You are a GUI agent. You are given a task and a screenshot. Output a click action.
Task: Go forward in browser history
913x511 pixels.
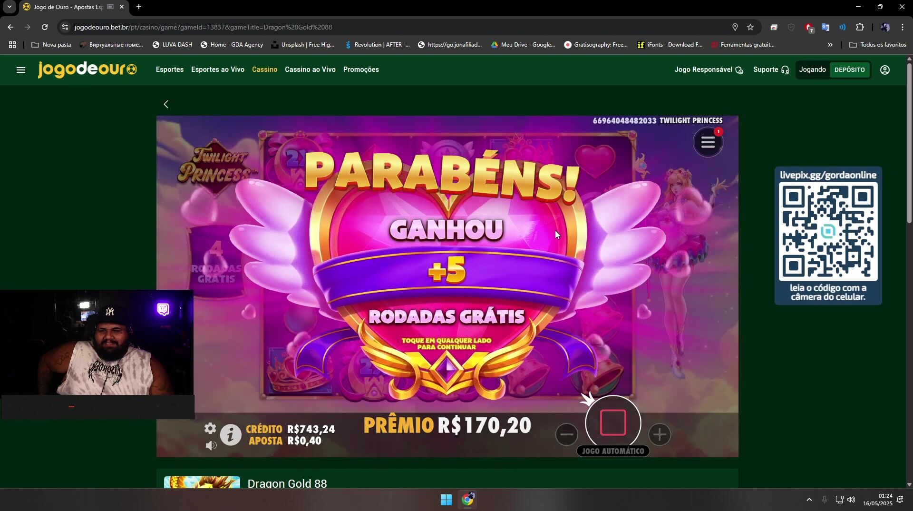[x=28, y=27]
